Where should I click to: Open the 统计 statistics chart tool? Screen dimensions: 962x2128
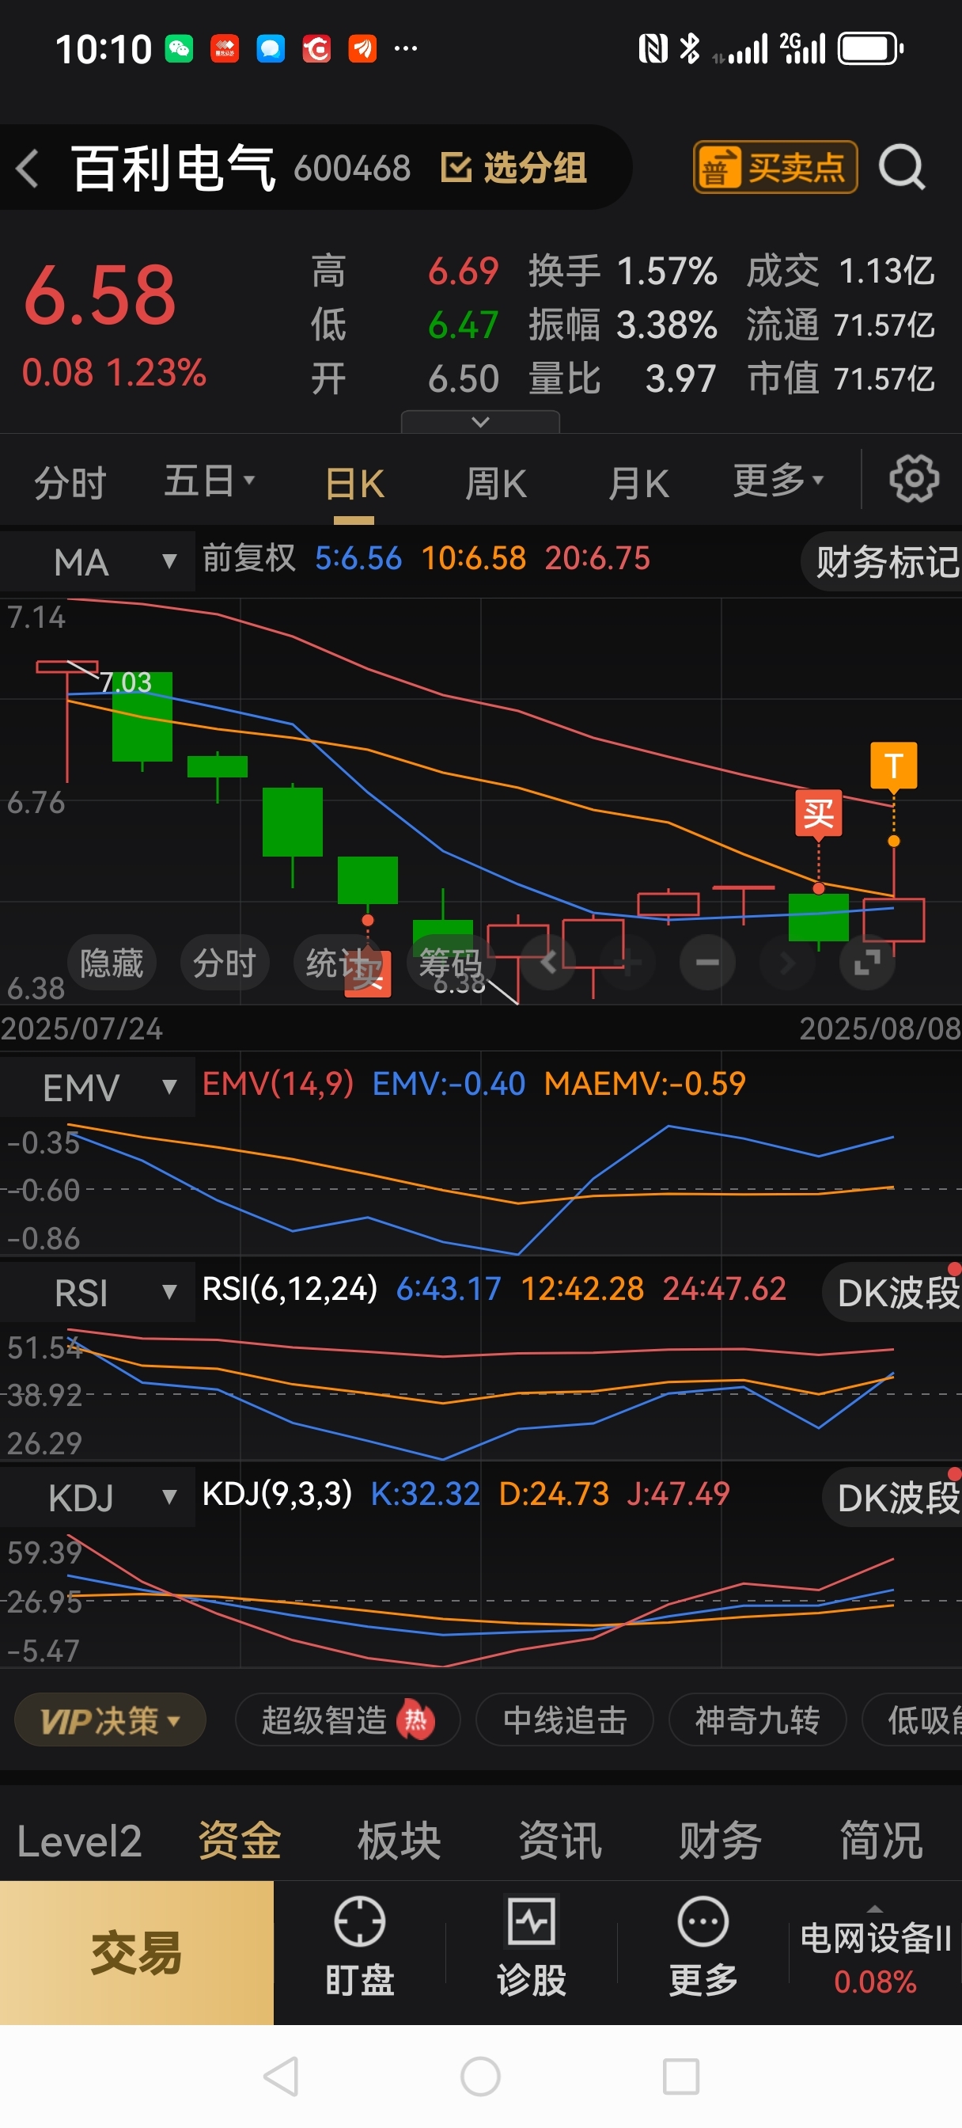[x=337, y=963]
